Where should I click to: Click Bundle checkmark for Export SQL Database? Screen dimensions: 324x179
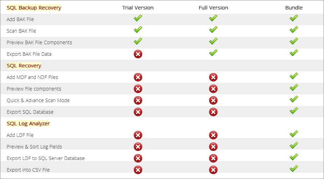294,111
